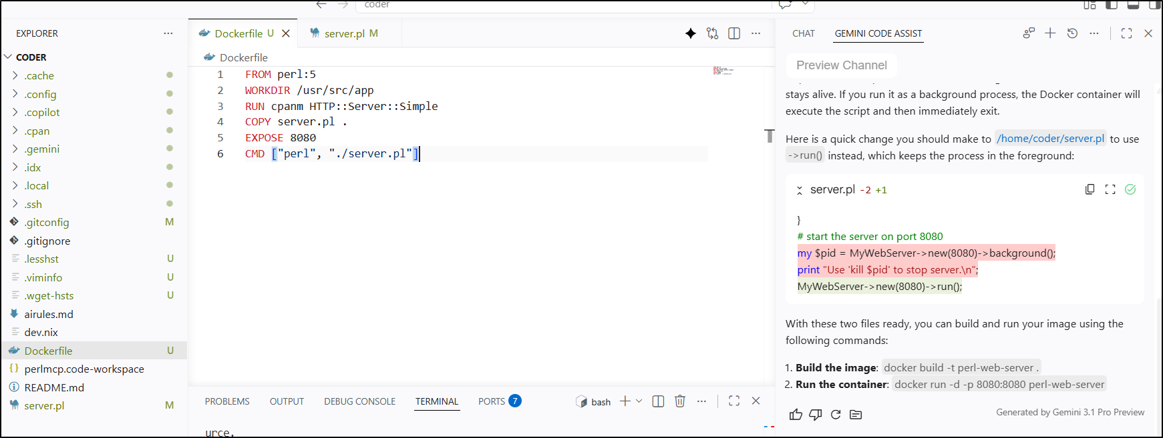Image resolution: width=1163 pixels, height=438 pixels.
Task: Retry the Gemini response with the reload icon
Action: click(x=836, y=415)
